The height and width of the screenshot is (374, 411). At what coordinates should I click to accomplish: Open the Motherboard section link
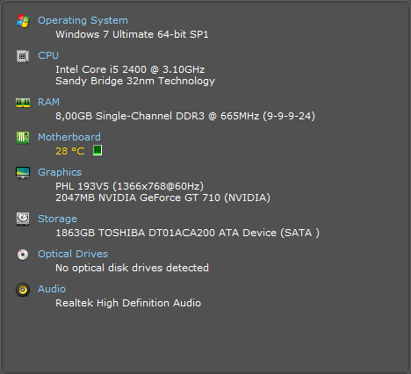pos(69,137)
